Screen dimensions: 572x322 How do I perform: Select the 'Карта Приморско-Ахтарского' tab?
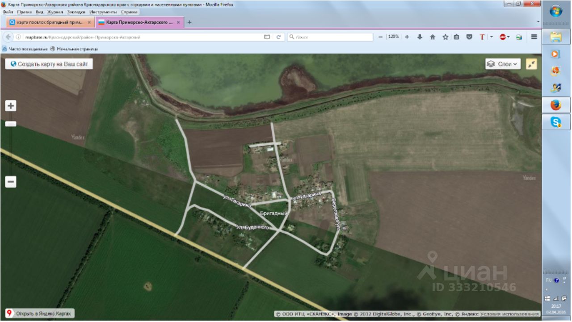139,22
